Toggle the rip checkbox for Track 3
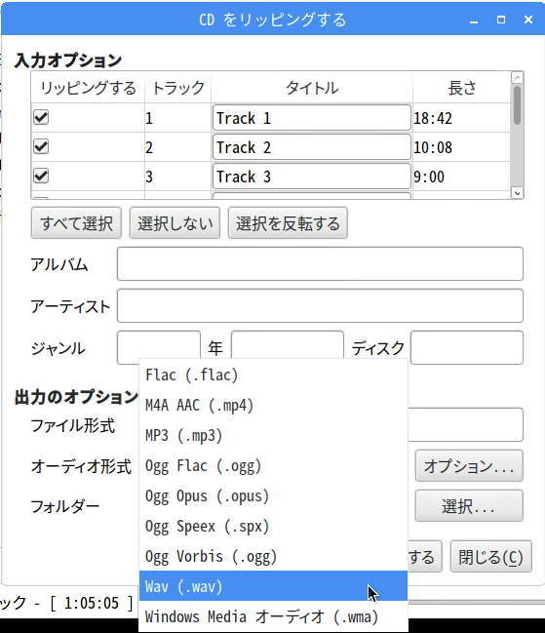 [41, 176]
